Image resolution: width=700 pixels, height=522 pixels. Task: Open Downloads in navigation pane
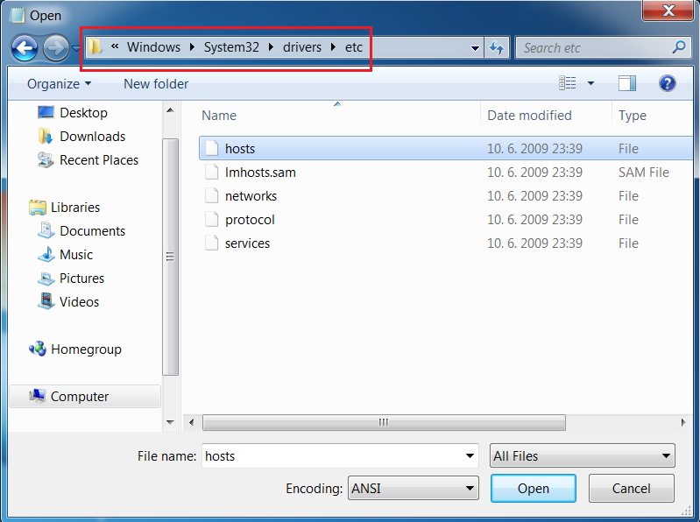click(92, 137)
